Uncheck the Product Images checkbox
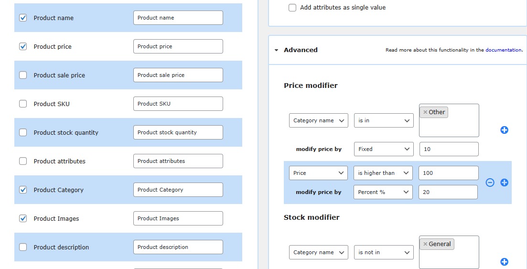 (23, 218)
